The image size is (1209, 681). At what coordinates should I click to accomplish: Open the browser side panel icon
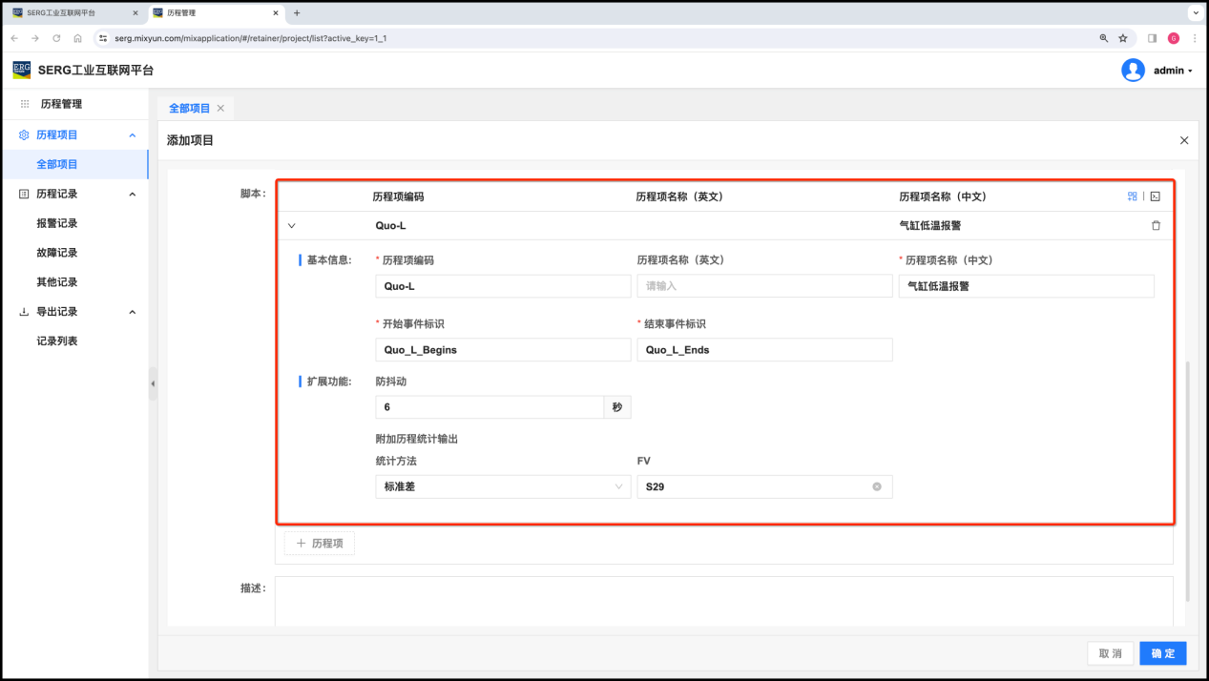click(1152, 38)
